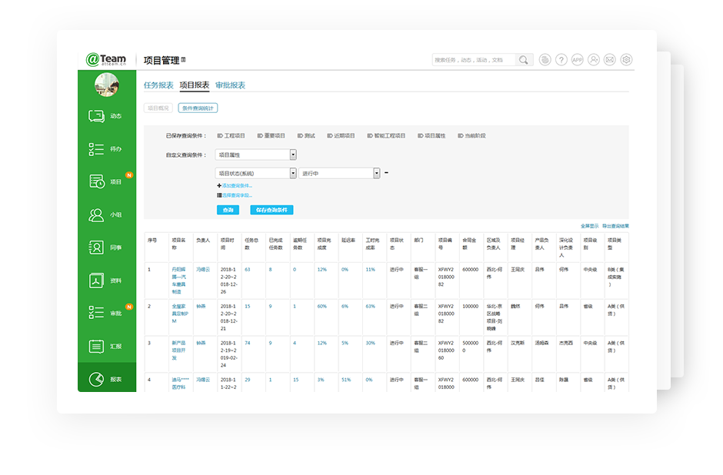Image resolution: width=723 pixels, height=475 pixels.
Task: Click the help question mark icon
Action: point(561,60)
